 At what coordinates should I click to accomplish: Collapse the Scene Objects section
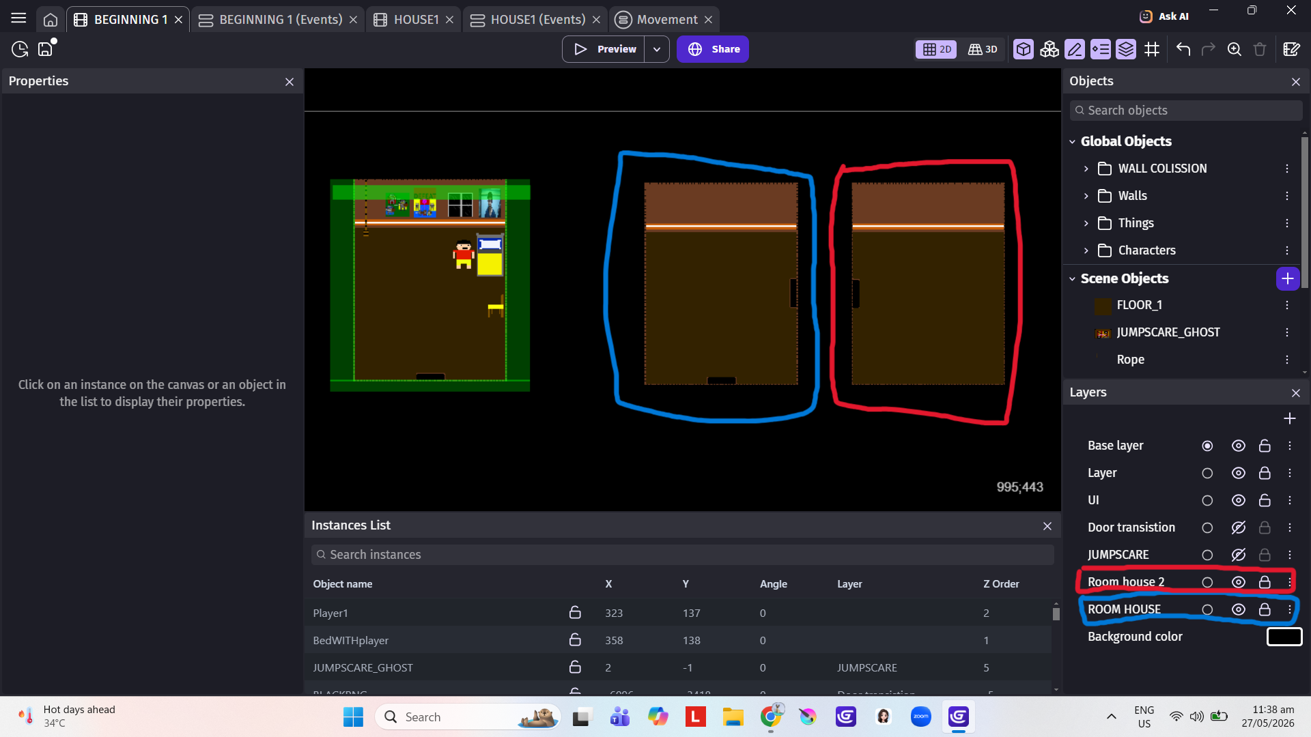[x=1072, y=278]
